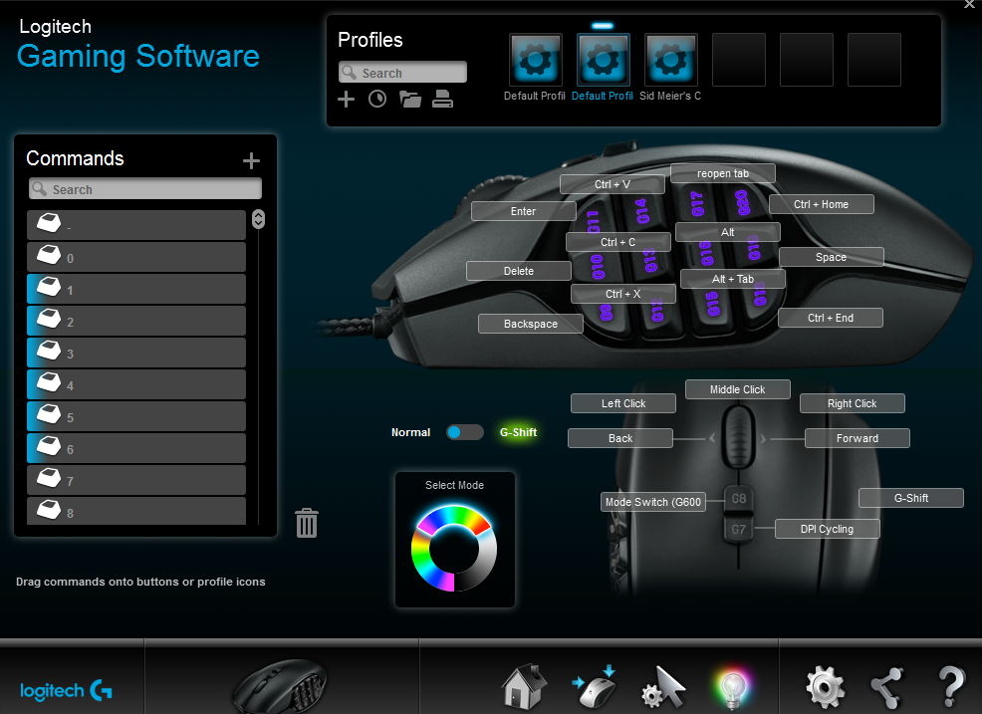Select the '0' key command
Image resolution: width=982 pixels, height=714 pixels.
coord(136,257)
